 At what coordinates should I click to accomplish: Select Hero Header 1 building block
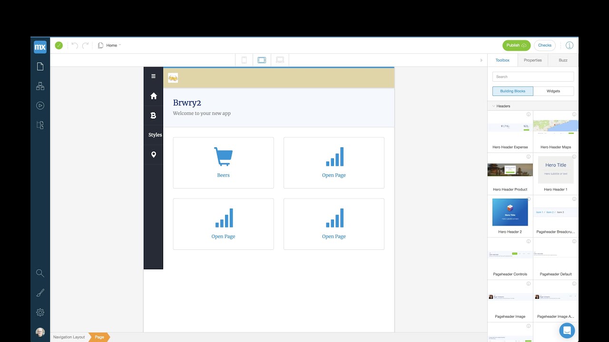[x=556, y=174]
